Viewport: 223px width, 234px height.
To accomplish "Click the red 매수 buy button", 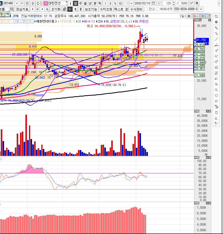I will pyautogui.click(x=196, y=16).
